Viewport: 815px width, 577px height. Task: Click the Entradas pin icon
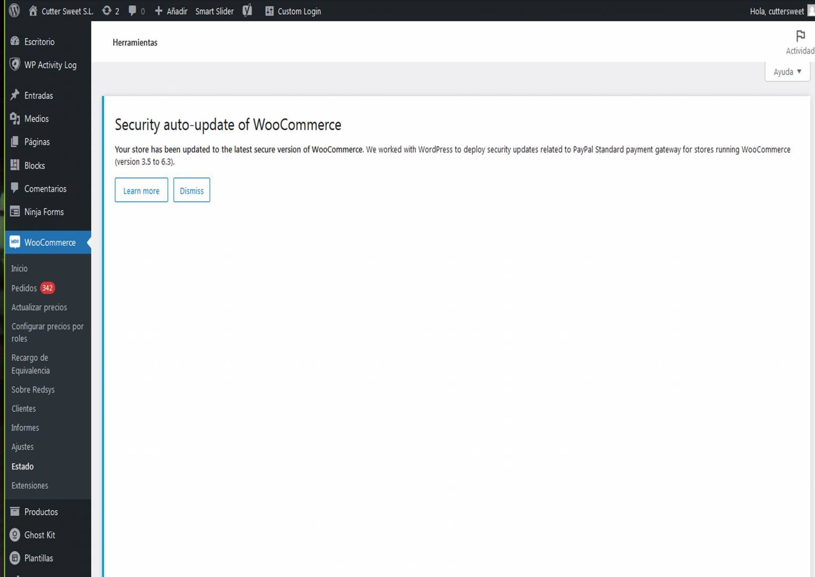(x=15, y=95)
